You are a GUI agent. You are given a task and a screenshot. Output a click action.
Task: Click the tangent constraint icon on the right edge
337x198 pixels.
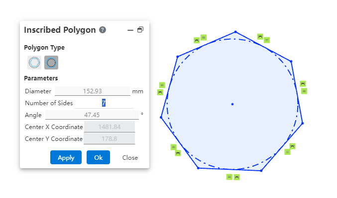(x=303, y=83)
